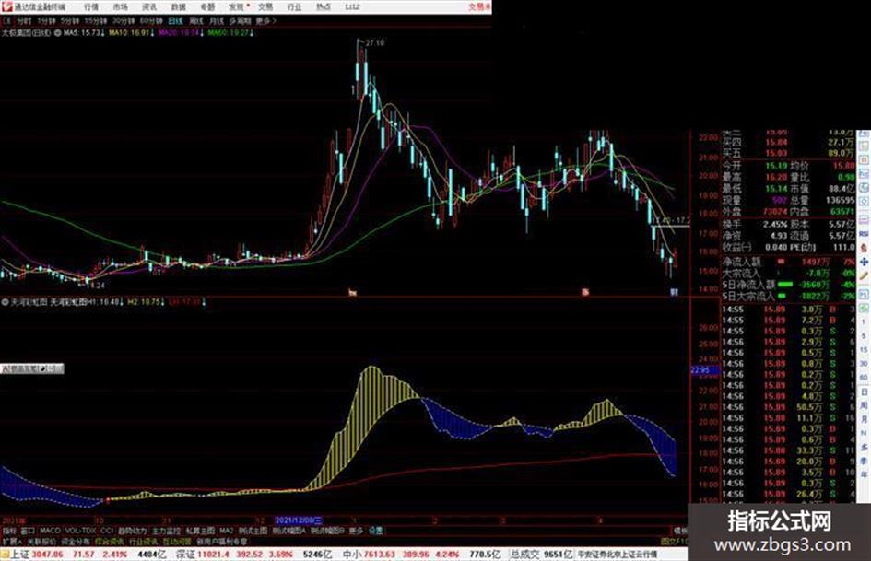
Task: Click the 年 period shortcut in right toolbar
Action: click(864, 474)
